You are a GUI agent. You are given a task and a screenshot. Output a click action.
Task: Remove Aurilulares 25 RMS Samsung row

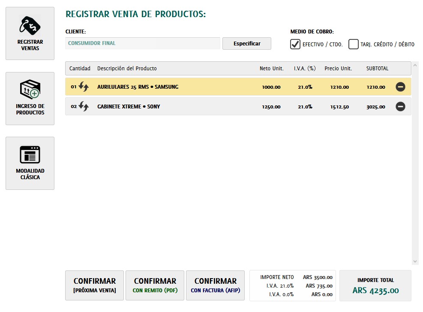400,87
